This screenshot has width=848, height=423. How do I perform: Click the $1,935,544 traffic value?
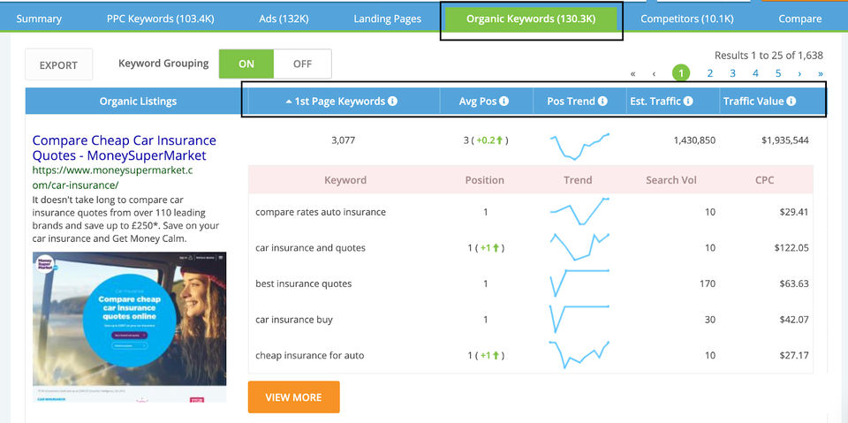[x=785, y=140]
